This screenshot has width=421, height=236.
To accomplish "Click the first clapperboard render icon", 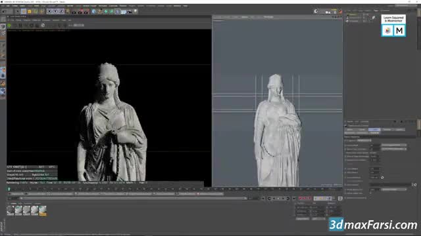I will 74,12.
